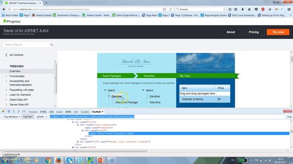Screen dimensions: 293x164
Task: Switch to the Console tab in Firebug
Action: click(33, 112)
